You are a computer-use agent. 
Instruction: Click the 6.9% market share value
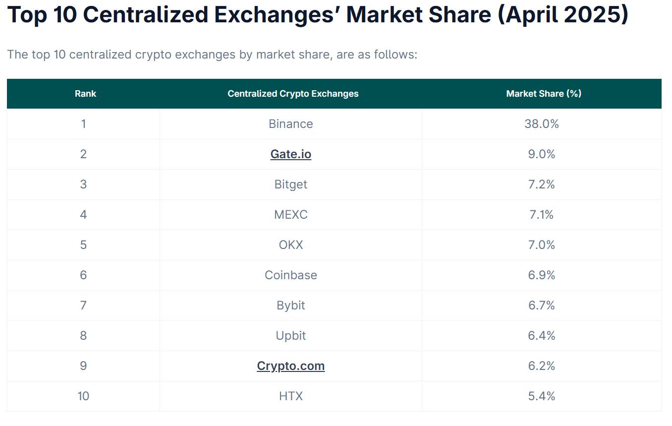tap(541, 275)
